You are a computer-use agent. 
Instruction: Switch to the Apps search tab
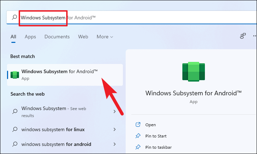pos(30,37)
